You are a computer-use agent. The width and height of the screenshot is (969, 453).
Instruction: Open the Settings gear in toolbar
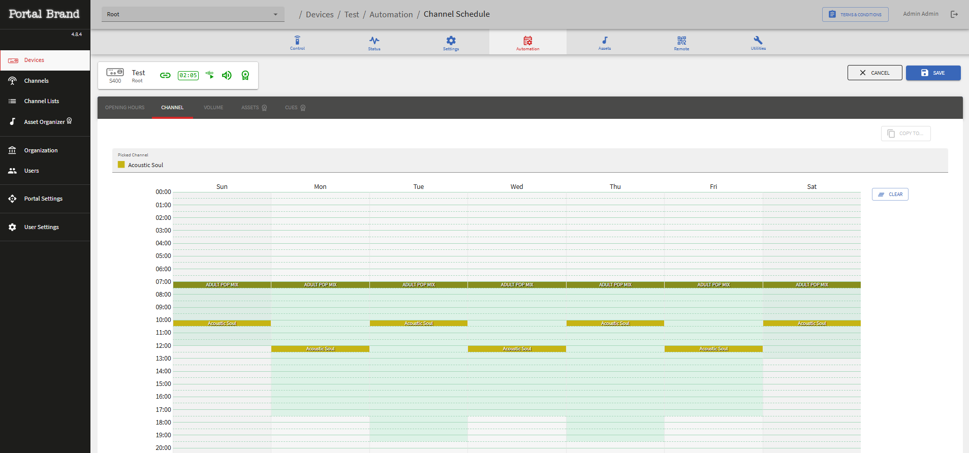click(x=451, y=40)
